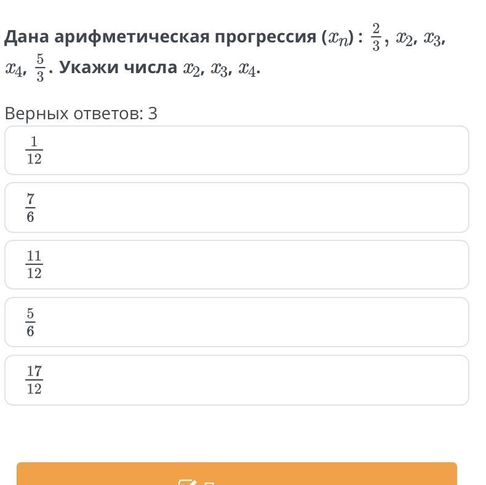Click the (xn) sequence symbol in heading
486x485 pixels.
337,38
